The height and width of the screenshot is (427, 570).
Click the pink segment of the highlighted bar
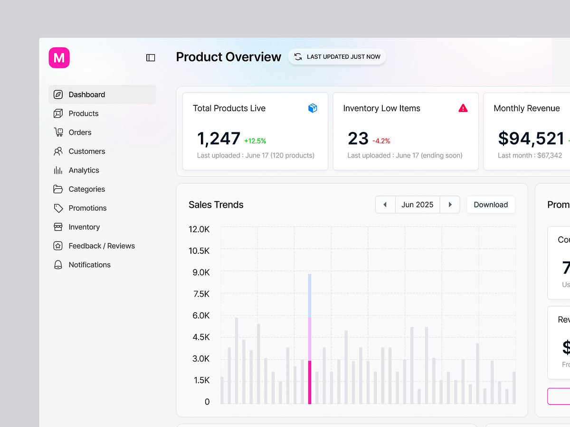pyautogui.click(x=310, y=382)
